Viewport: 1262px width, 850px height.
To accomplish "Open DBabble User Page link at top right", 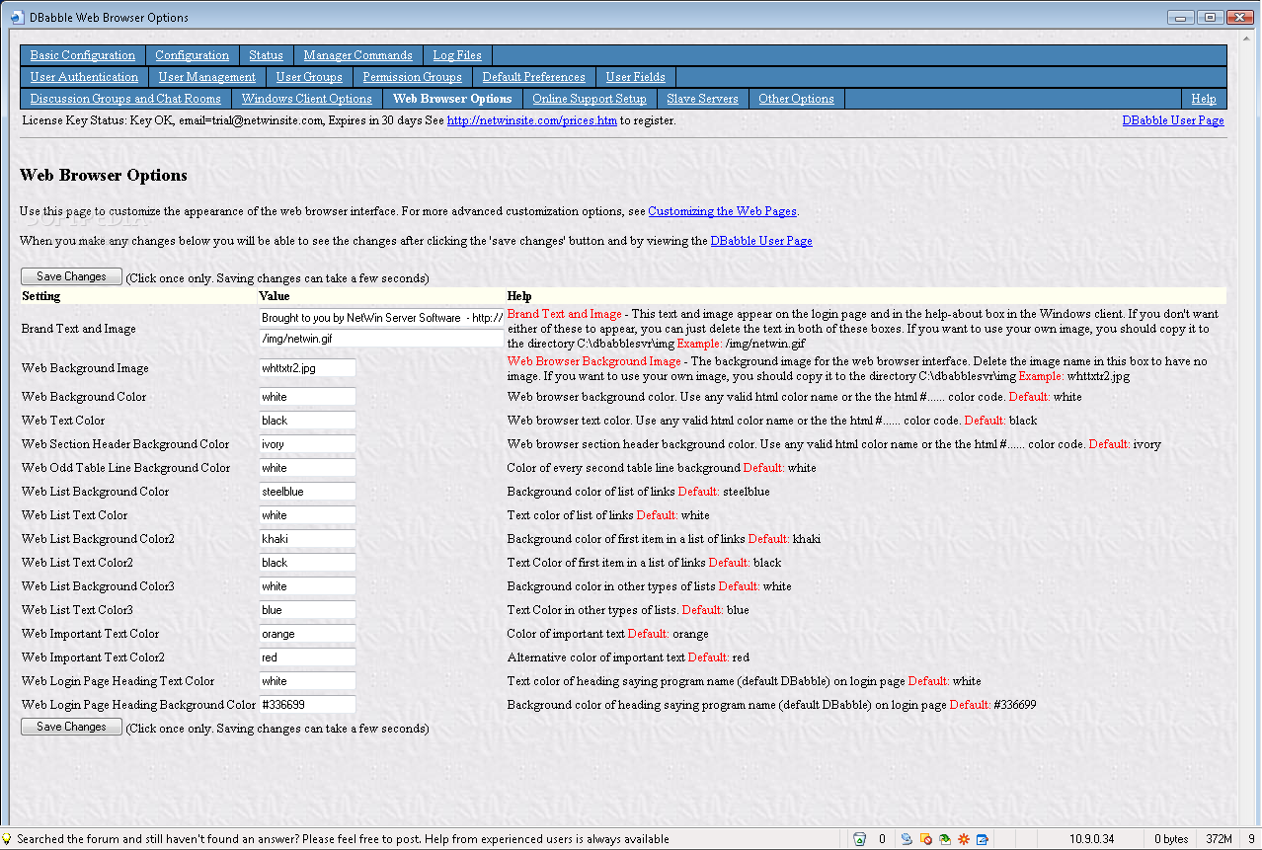I will [x=1173, y=120].
